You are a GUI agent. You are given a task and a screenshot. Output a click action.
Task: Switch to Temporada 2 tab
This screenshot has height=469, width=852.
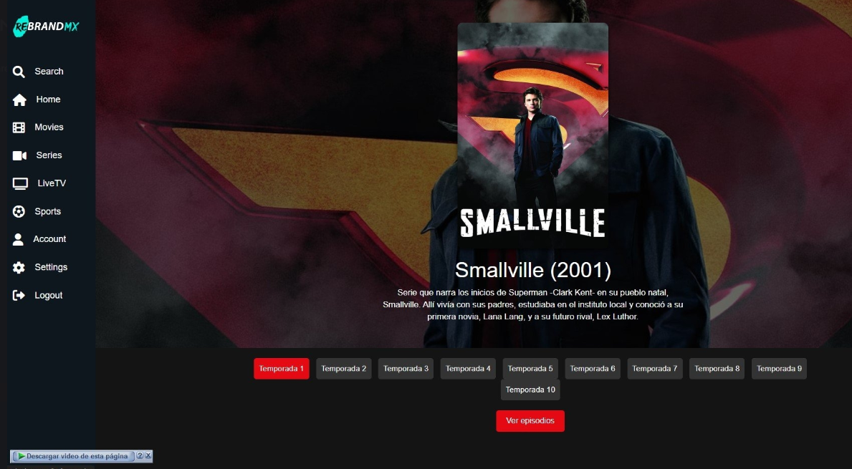pyautogui.click(x=344, y=369)
